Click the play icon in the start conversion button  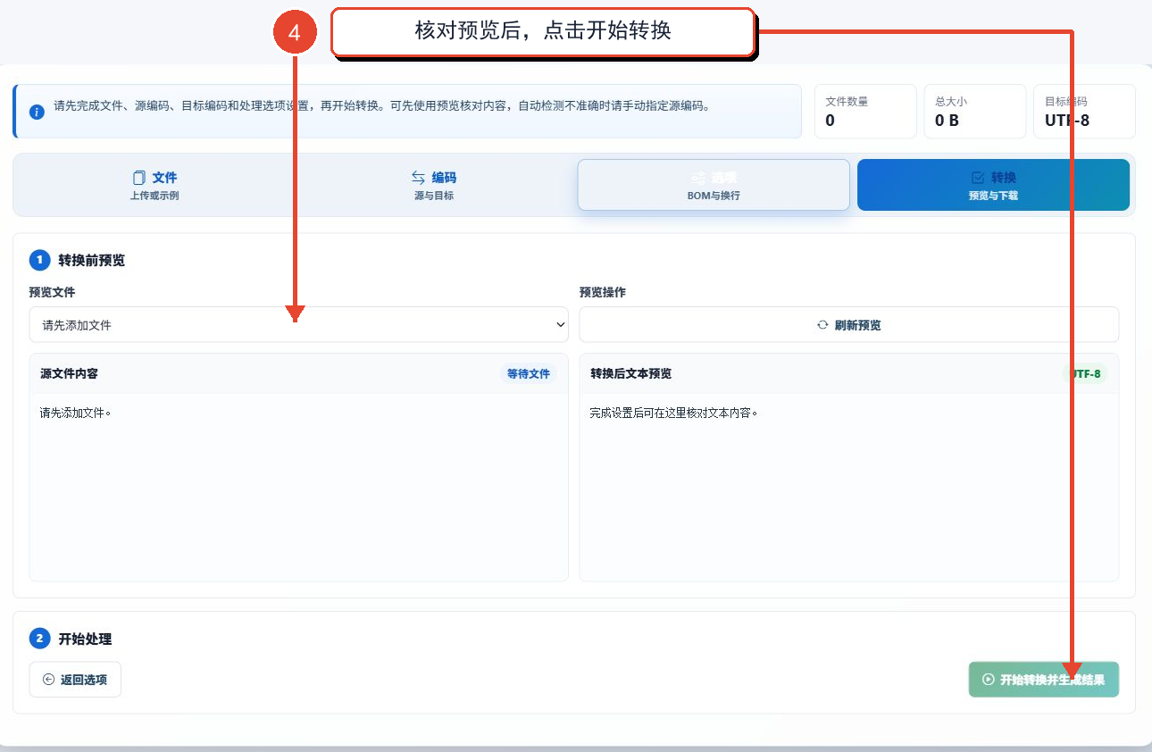989,680
